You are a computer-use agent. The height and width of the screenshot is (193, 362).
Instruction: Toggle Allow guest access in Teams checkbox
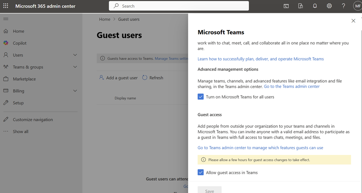click(x=201, y=172)
